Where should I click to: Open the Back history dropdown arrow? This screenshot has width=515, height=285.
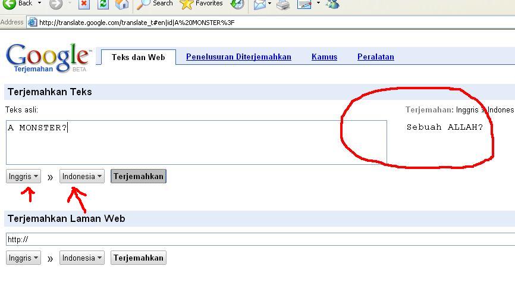(x=39, y=3)
